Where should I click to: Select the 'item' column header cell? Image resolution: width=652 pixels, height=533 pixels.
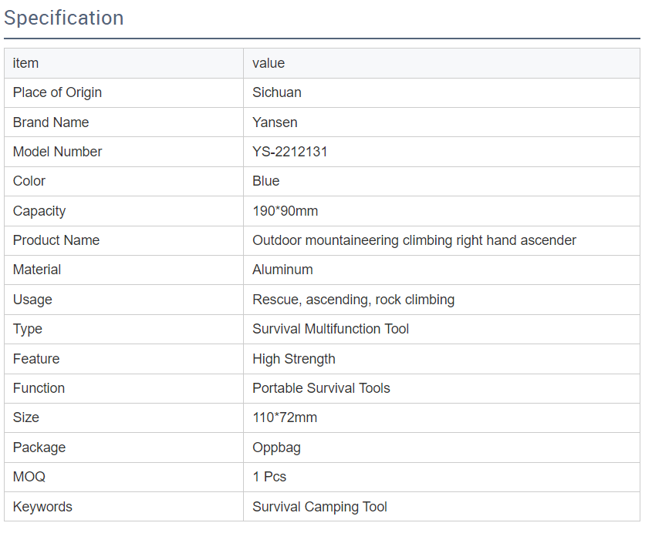(25, 63)
